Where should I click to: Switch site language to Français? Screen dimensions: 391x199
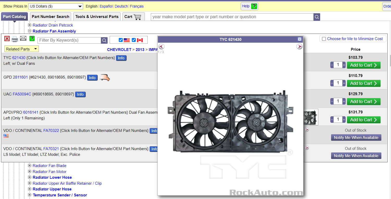pyautogui.click(x=137, y=6)
